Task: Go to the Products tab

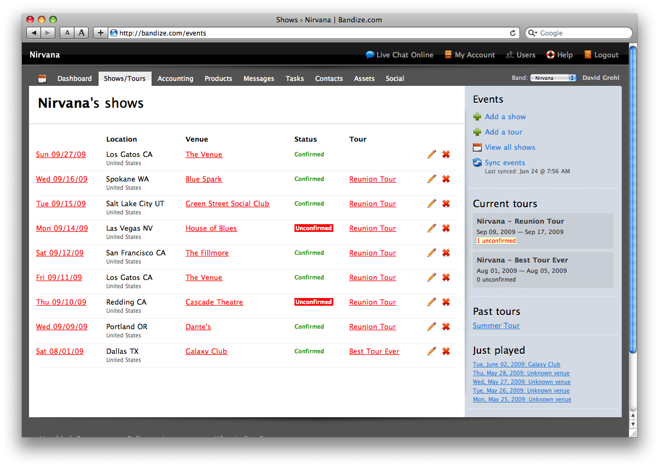Action: tap(218, 79)
